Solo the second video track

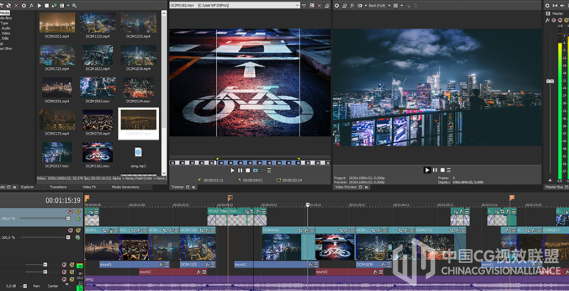[78, 230]
